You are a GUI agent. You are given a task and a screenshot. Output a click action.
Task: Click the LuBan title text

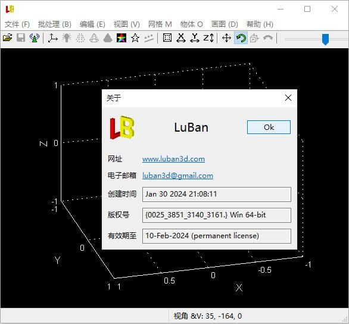point(191,127)
